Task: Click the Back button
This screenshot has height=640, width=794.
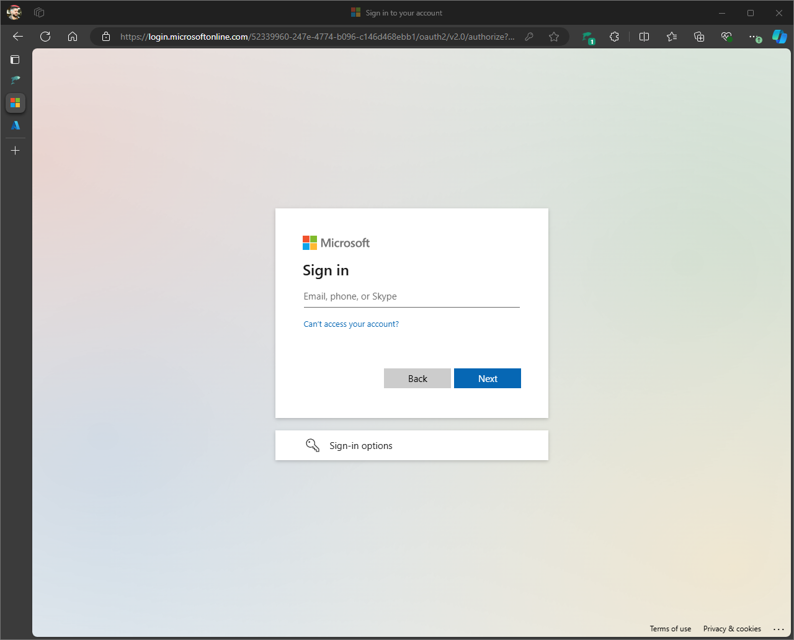Action: (417, 378)
